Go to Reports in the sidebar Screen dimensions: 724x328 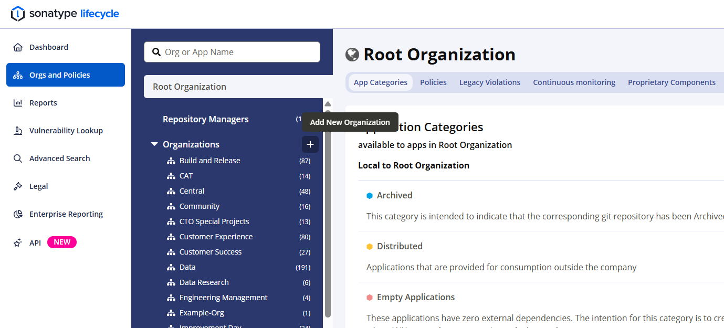tap(66, 103)
